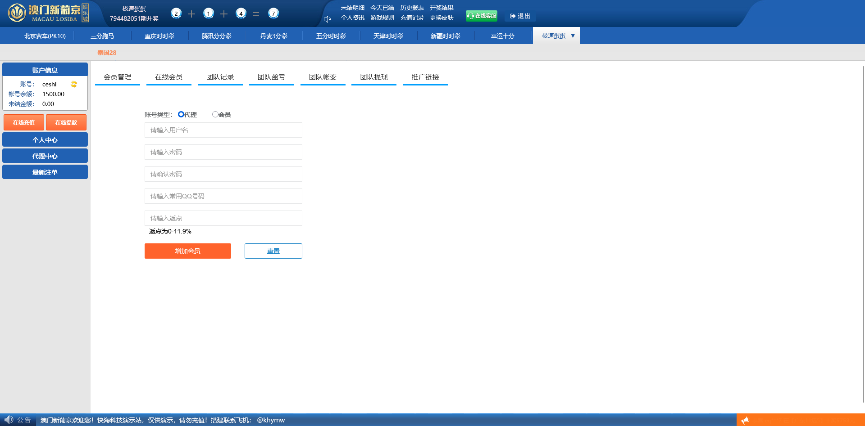Click the 泰国28 submenu link
The height and width of the screenshot is (426, 865).
pyautogui.click(x=107, y=53)
